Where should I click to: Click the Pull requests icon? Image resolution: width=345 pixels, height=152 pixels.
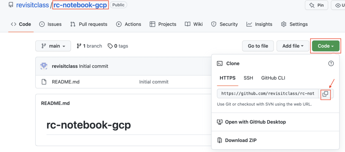73,24
